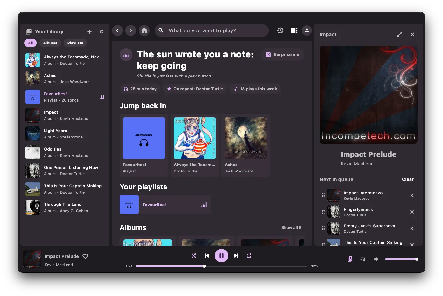Go back with the left arrow
This screenshot has height=296, width=443.
tap(117, 30)
